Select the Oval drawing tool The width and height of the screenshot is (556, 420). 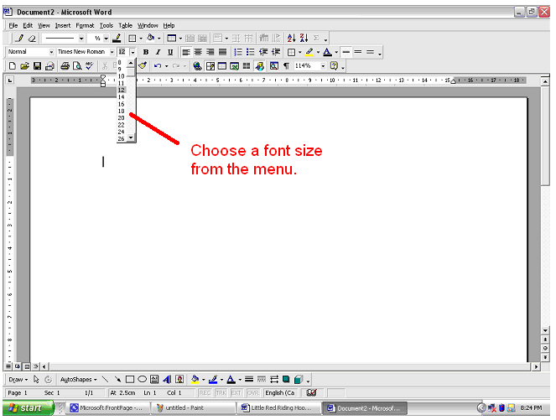(x=142, y=380)
